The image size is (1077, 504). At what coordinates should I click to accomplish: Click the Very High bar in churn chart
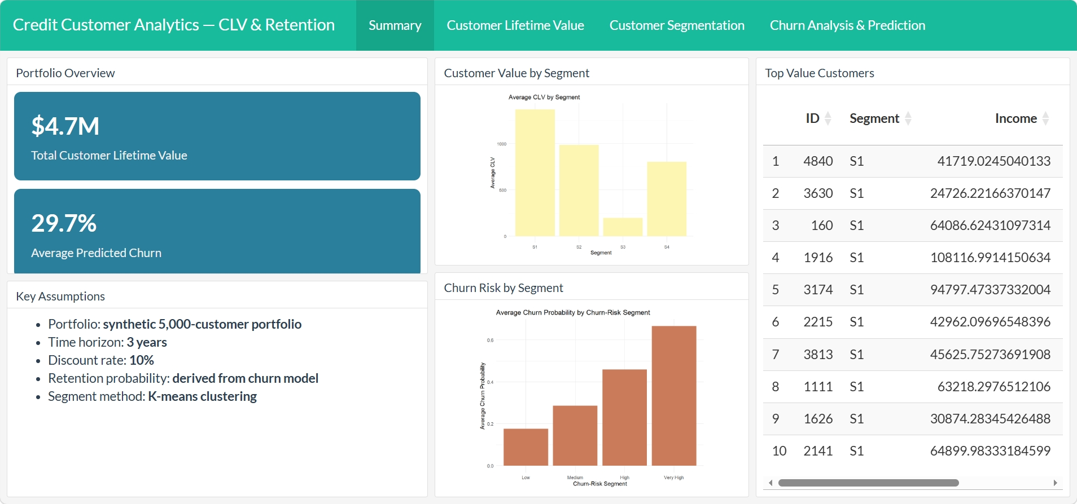(x=674, y=396)
